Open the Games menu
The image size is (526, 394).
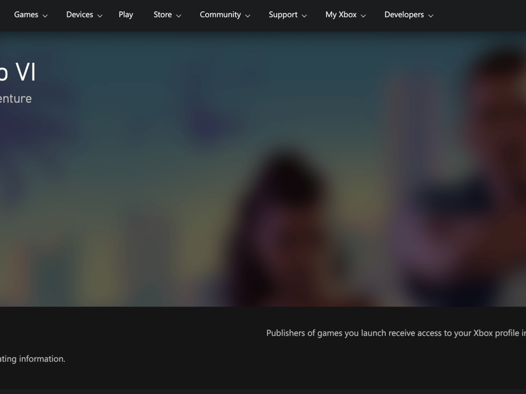pos(26,14)
